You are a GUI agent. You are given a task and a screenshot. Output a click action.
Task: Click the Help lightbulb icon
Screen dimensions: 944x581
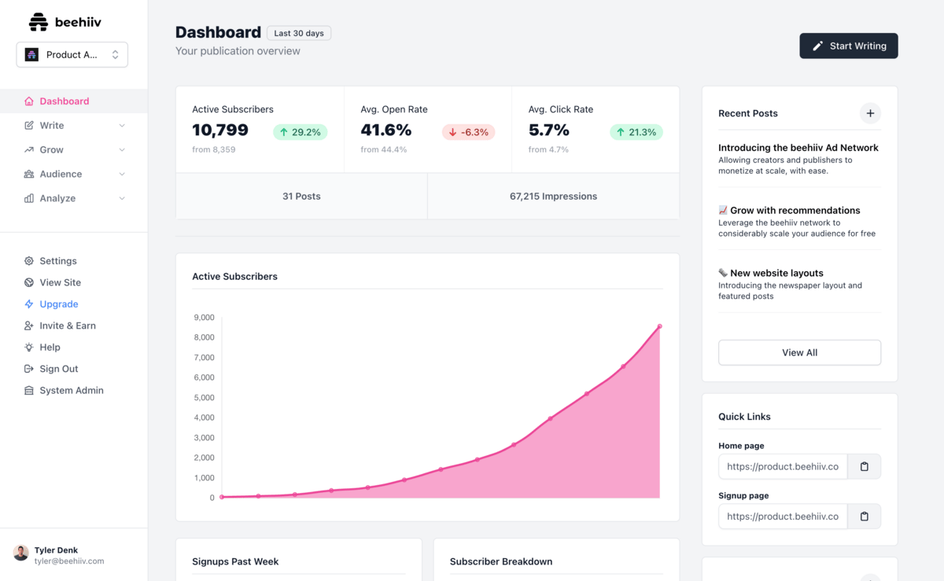point(29,347)
